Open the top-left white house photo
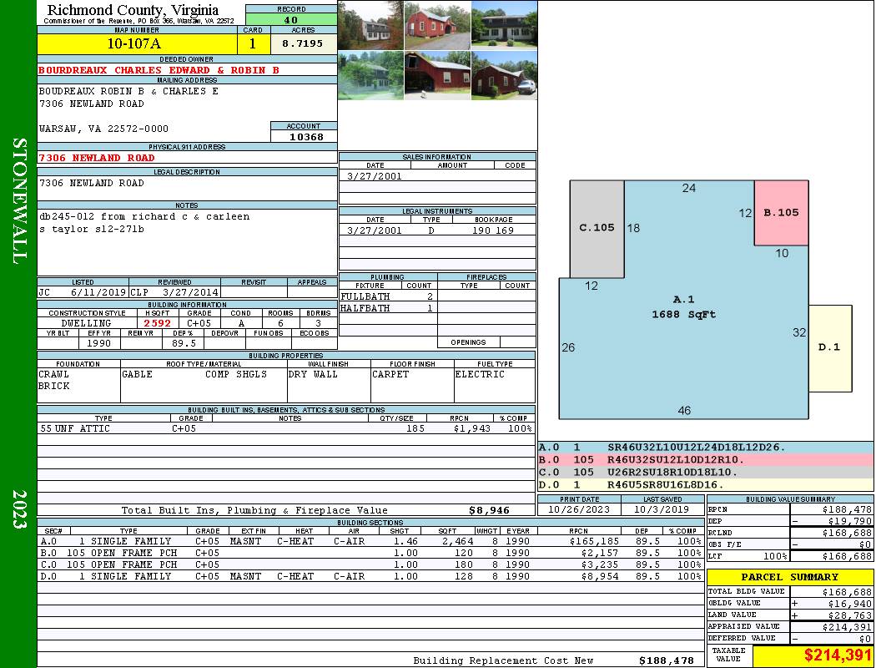Viewport: 876px width, 668px height. click(371, 26)
